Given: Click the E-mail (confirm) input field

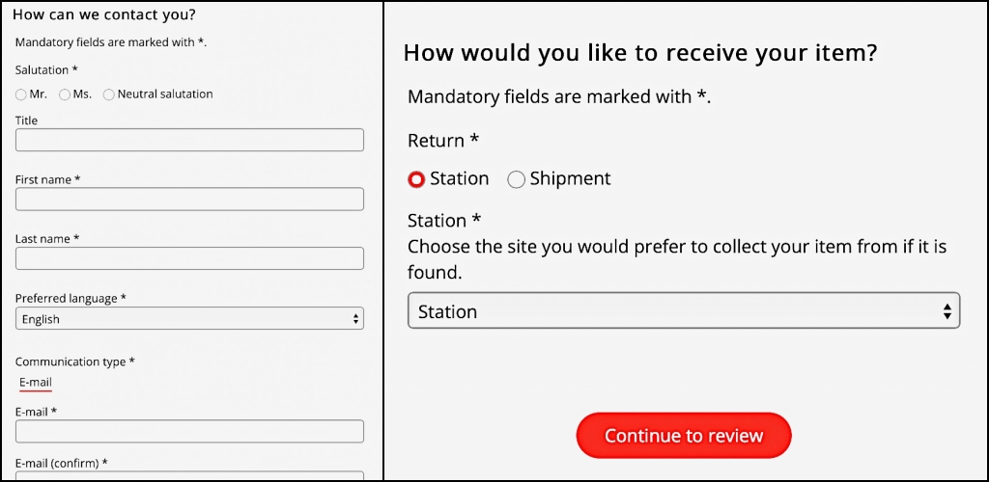Looking at the screenshot, I should (x=189, y=475).
